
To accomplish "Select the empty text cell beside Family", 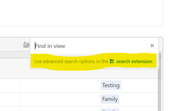I will [60, 99].
